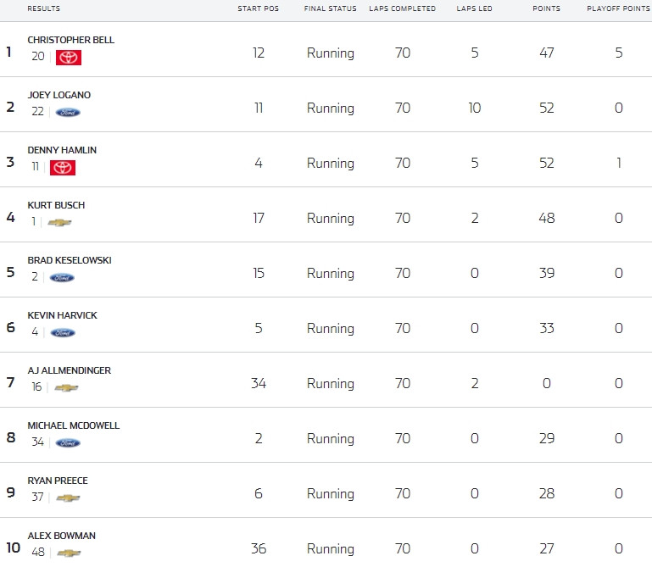This screenshot has height=567, width=652.
Task: Sort by the Laps Led column header
Action: 475,8
